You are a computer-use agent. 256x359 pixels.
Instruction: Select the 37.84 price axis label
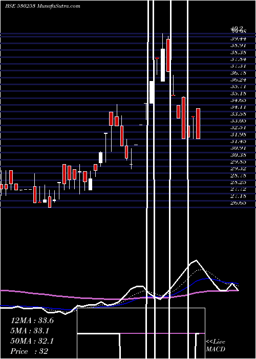pyautogui.click(x=238, y=59)
